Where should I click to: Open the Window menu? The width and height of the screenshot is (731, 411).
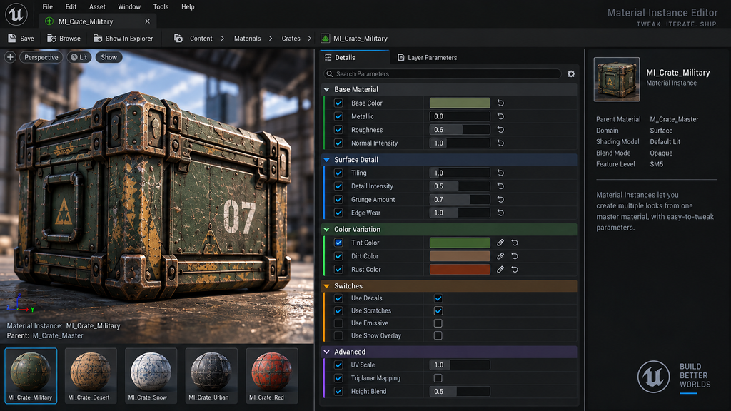pos(129,6)
